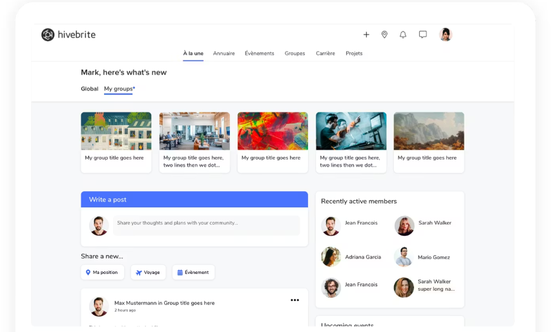560x332 pixels.
Task: Click the Share your thoughts input field
Action: point(207,225)
